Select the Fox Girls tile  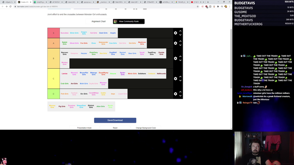[x=84, y=43]
